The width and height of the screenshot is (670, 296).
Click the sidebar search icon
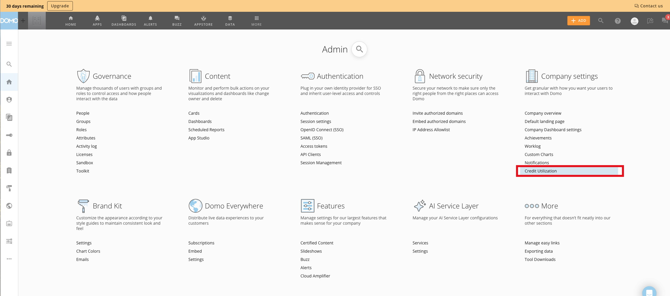click(x=9, y=64)
